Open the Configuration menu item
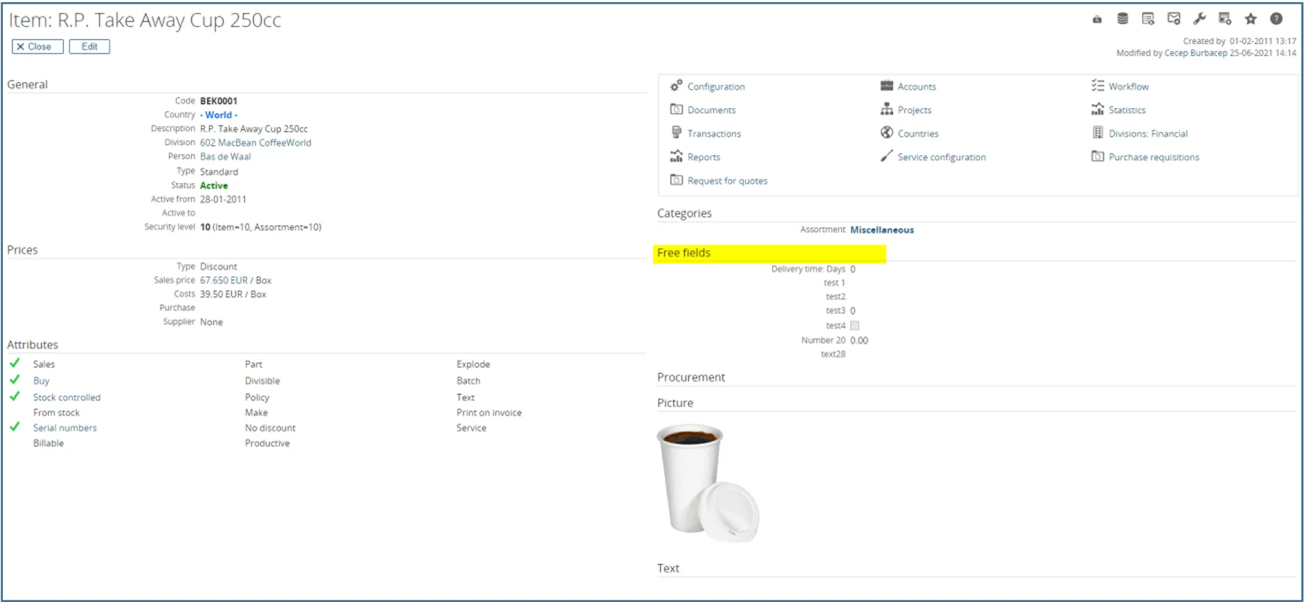Viewport: 1304px width, 602px height. (x=716, y=87)
